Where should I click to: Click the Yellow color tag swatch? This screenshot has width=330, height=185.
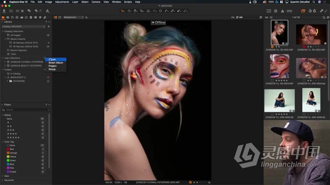click(x=8, y=157)
